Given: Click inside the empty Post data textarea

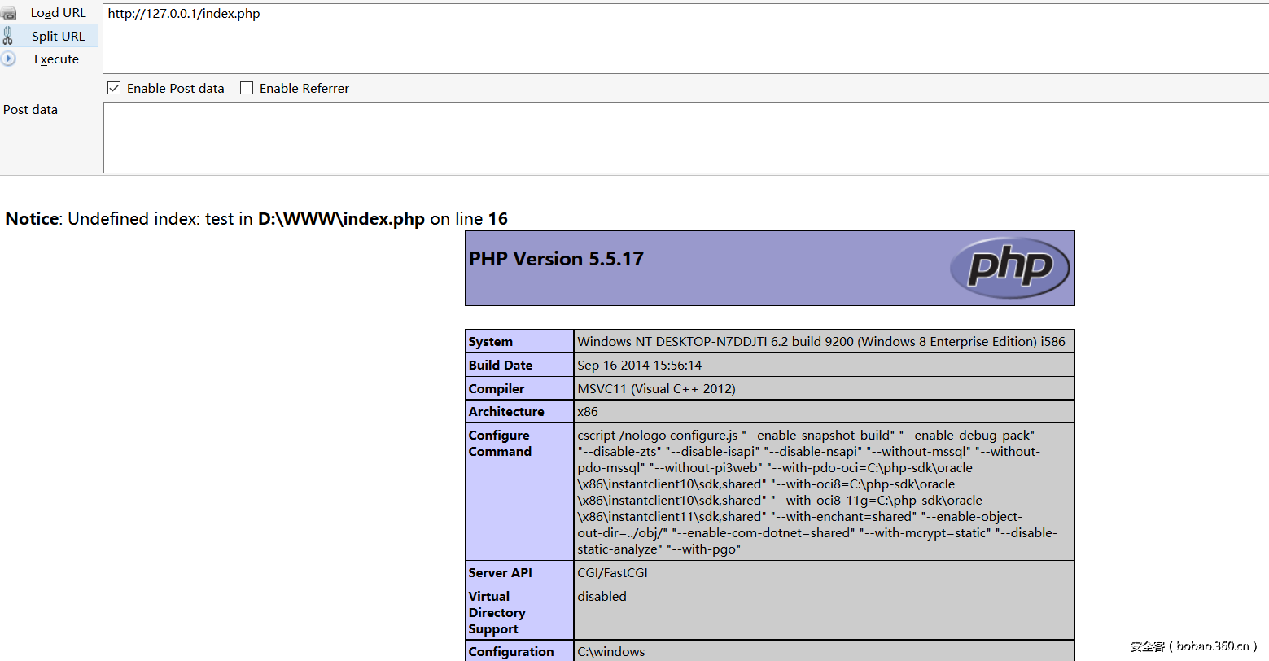Looking at the screenshot, I should click(684, 137).
